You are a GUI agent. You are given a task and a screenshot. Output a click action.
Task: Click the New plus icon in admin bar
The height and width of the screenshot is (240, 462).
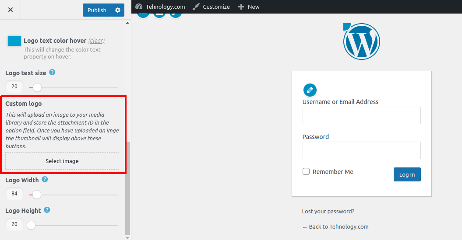(241, 7)
